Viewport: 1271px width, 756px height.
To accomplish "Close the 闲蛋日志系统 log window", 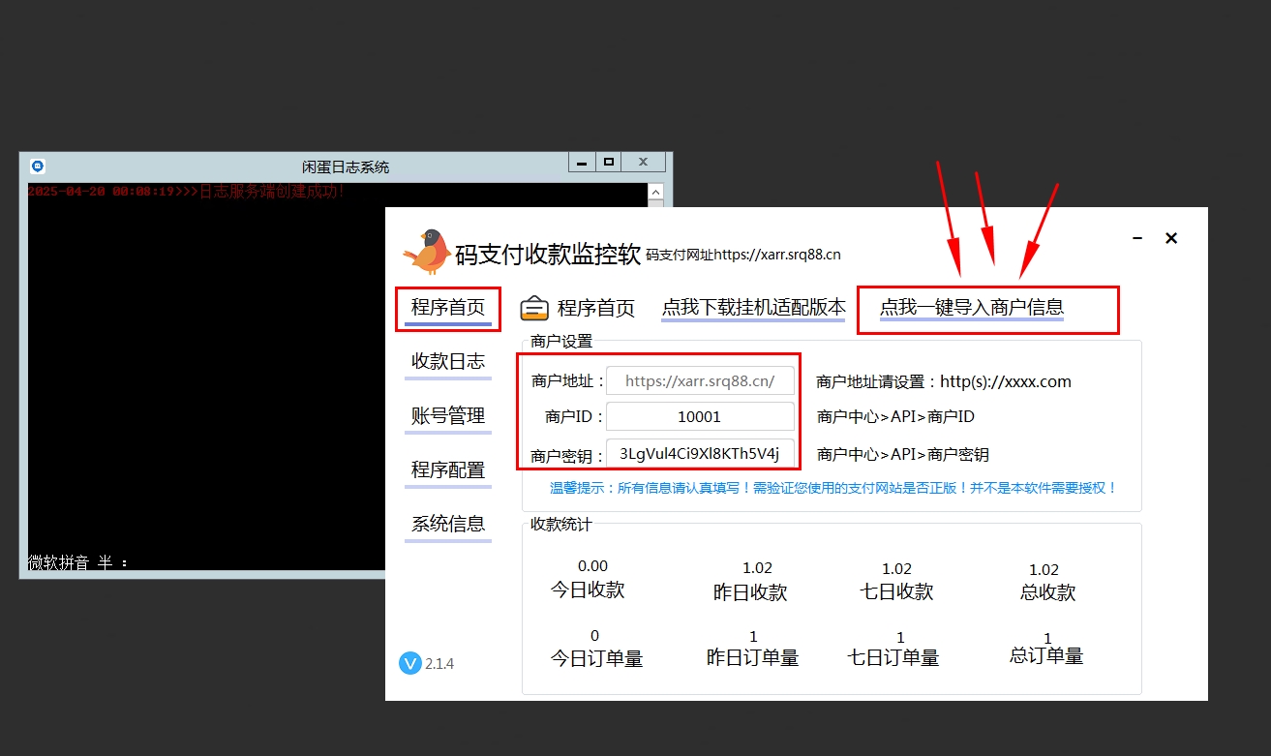I will pos(643,163).
